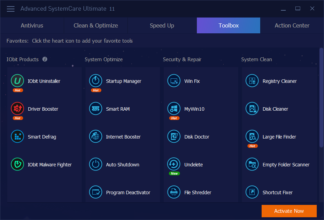Click the MyWin10 label
The height and width of the screenshot is (220, 324).
click(x=194, y=109)
